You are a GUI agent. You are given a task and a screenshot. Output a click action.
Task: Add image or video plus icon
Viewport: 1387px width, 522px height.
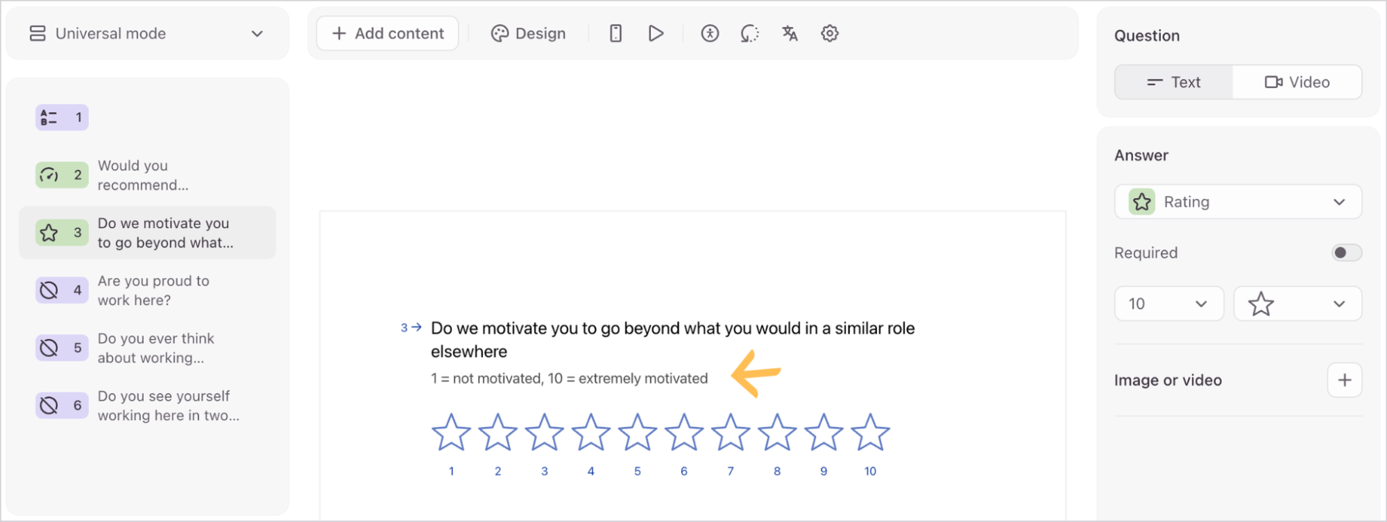pyautogui.click(x=1344, y=380)
